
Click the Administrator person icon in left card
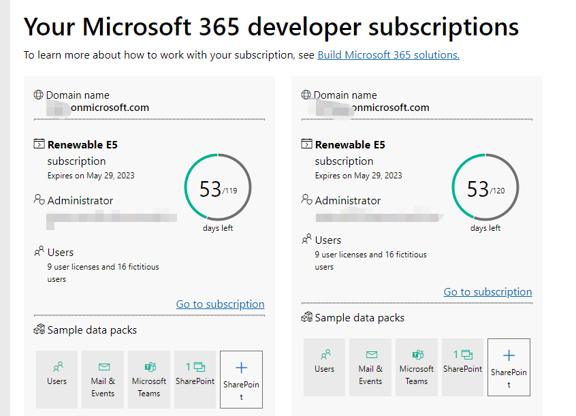point(39,199)
